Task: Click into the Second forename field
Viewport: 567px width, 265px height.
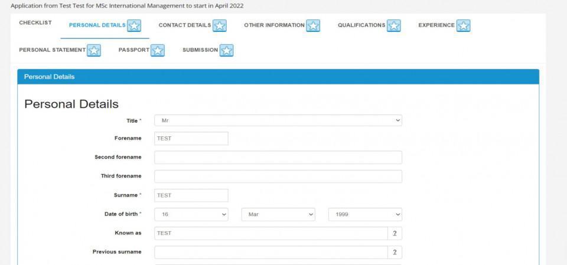Action: (278, 158)
